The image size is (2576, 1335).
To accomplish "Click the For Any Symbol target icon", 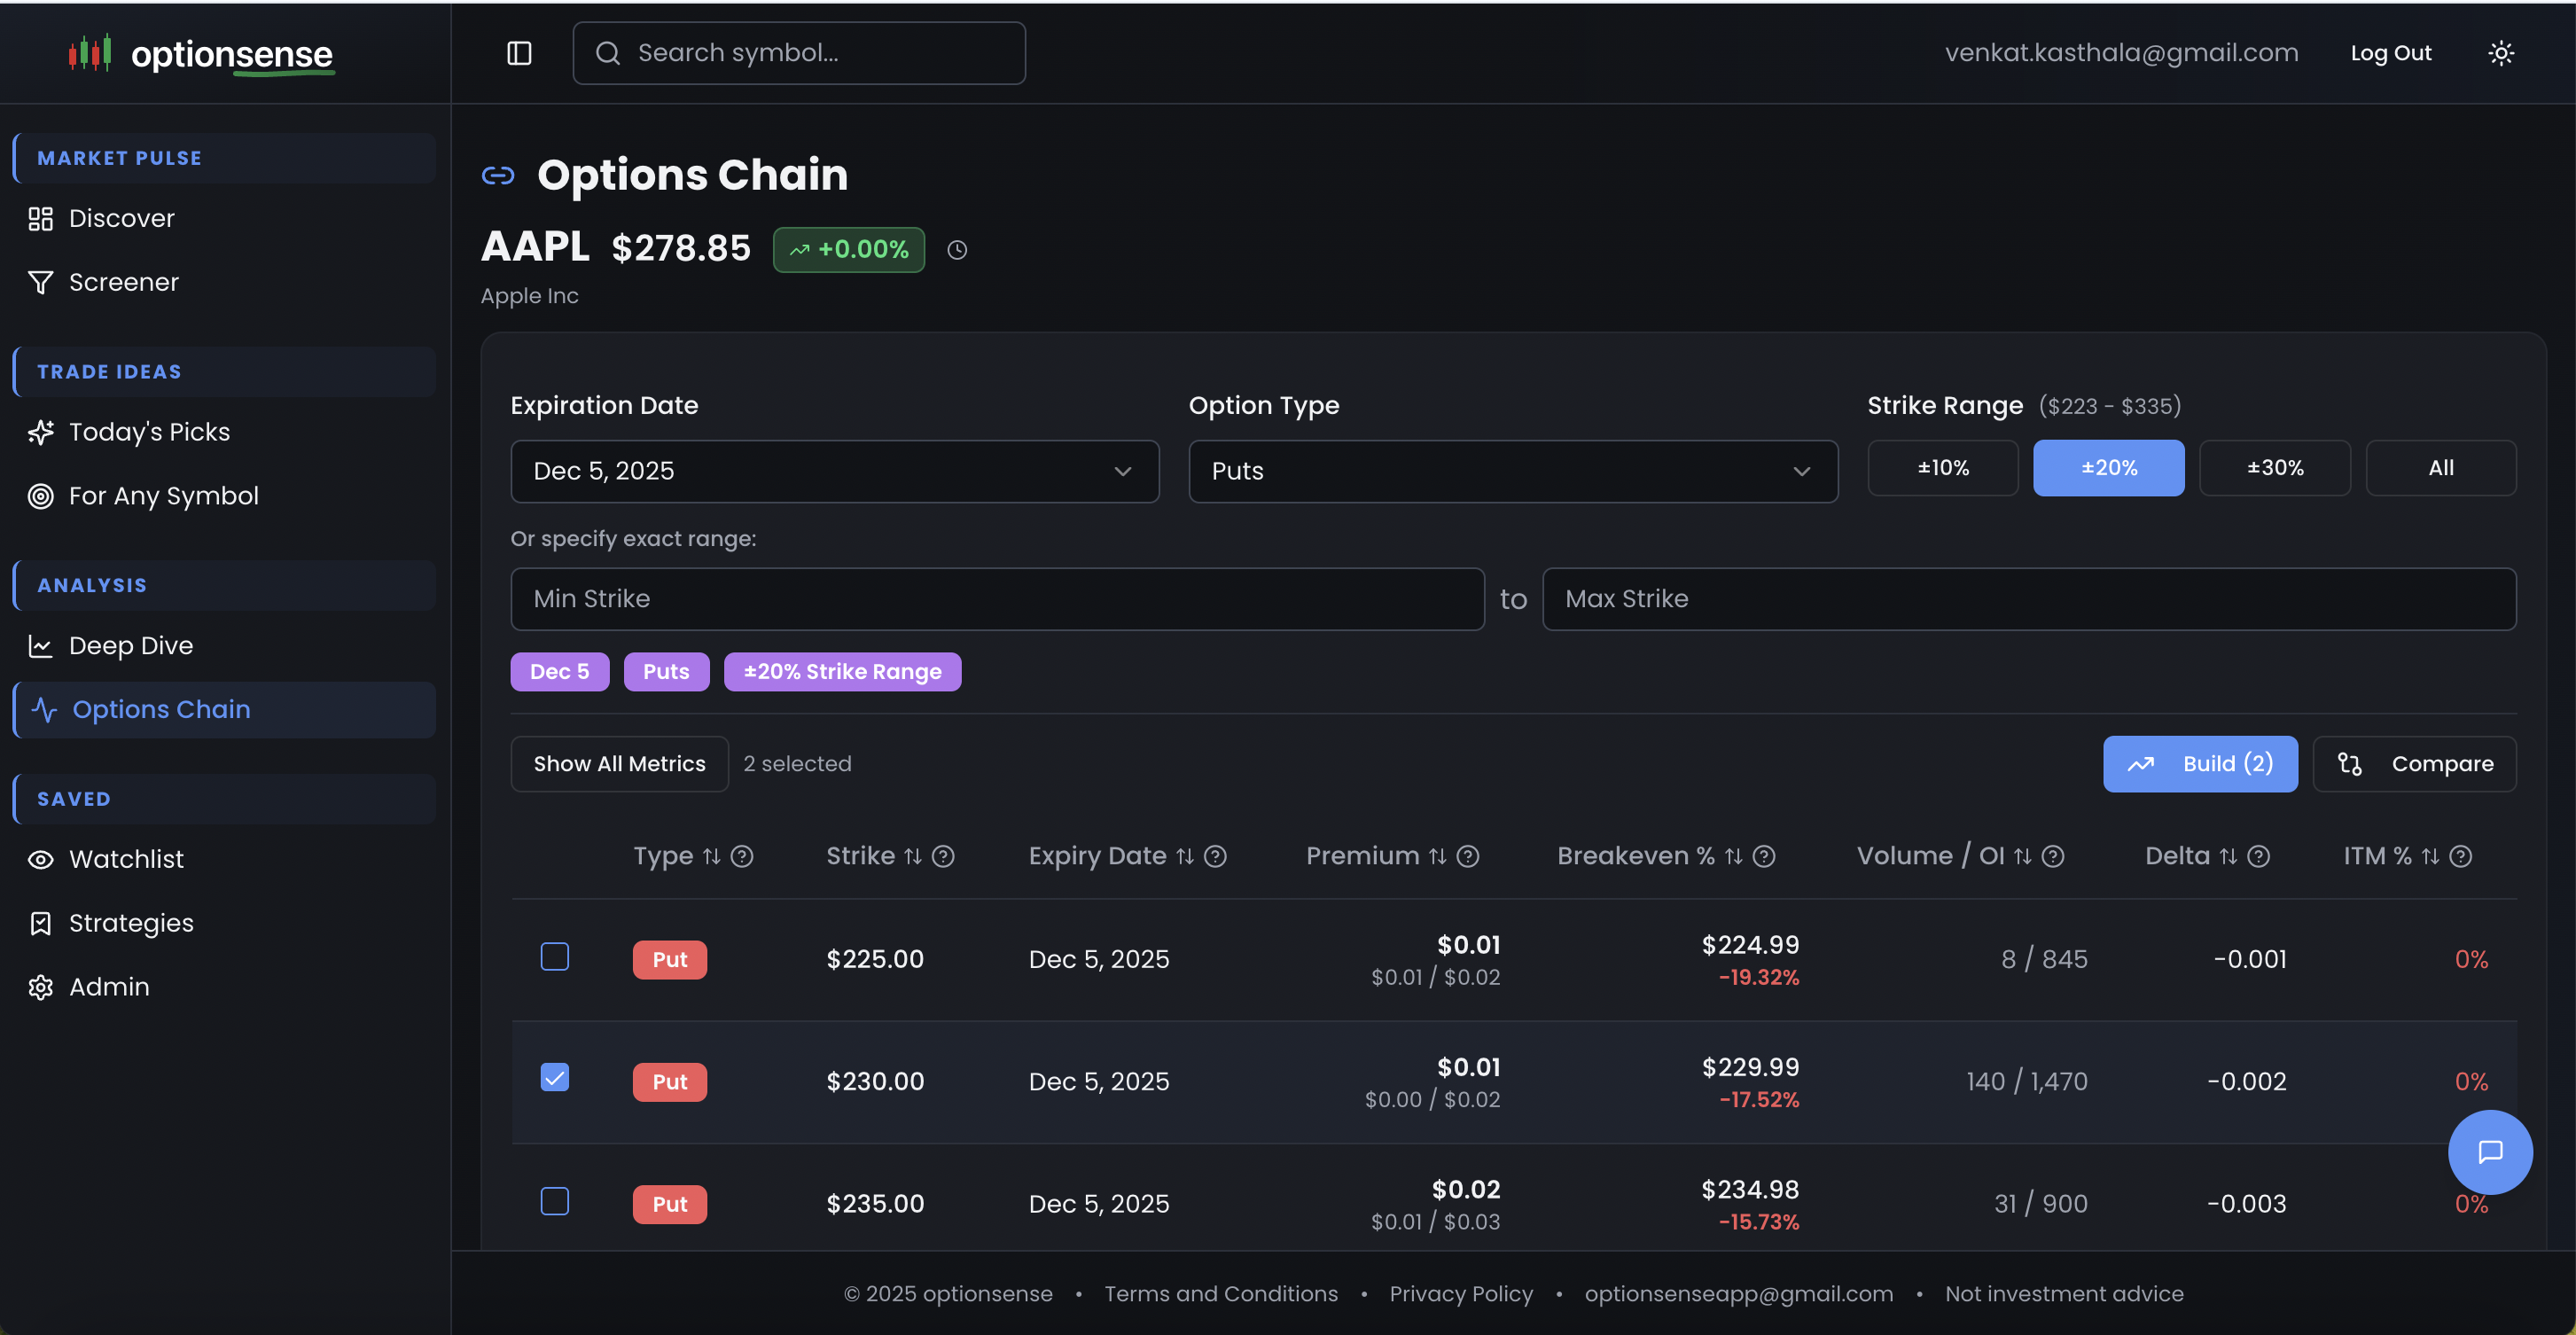I will pos(40,496).
